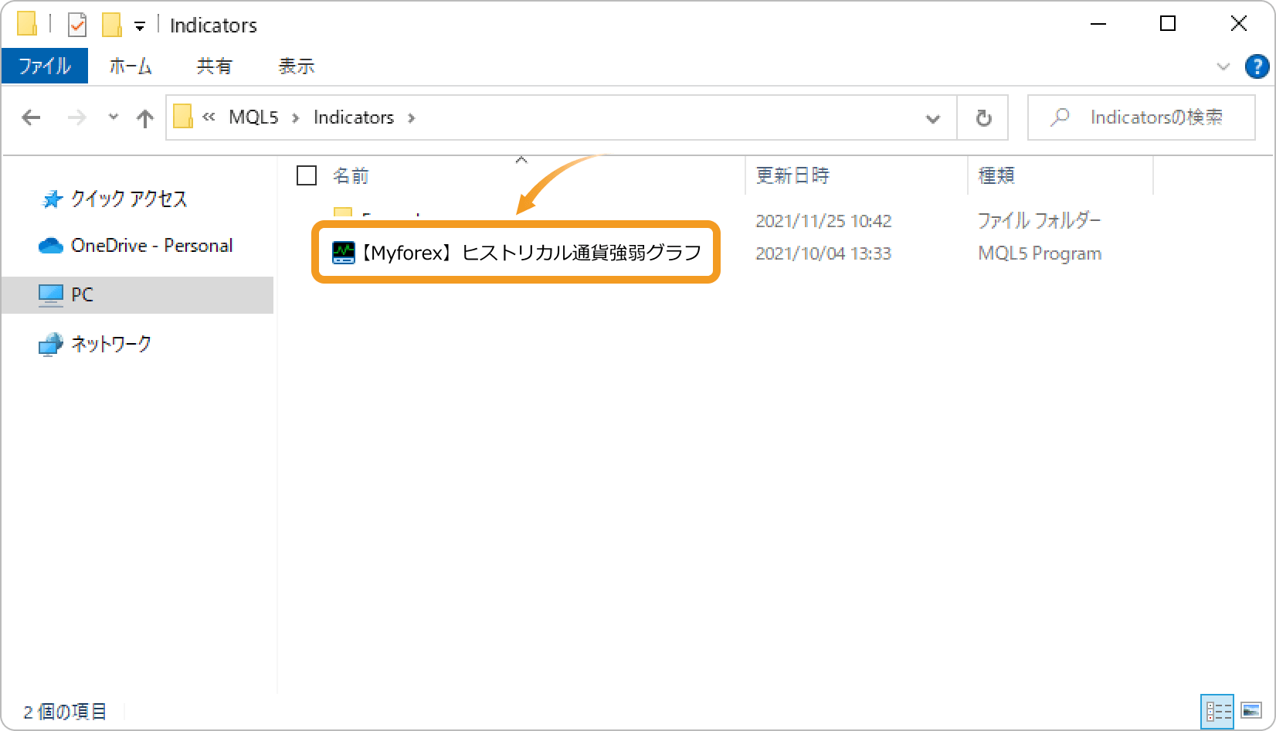Switch to details view layout icon
The height and width of the screenshot is (731, 1276).
(1219, 710)
